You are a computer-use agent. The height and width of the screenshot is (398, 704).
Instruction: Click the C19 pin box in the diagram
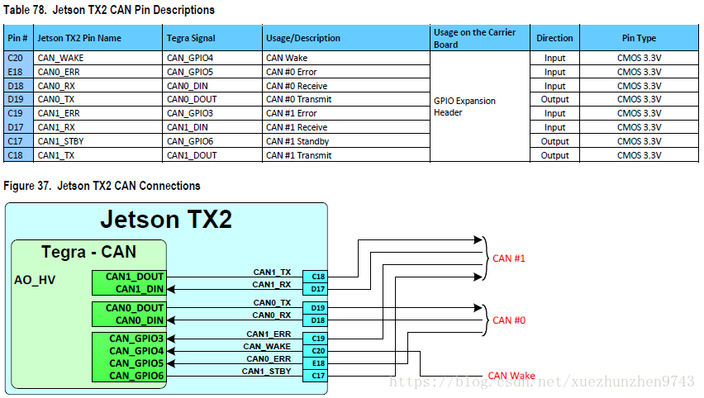(x=315, y=339)
